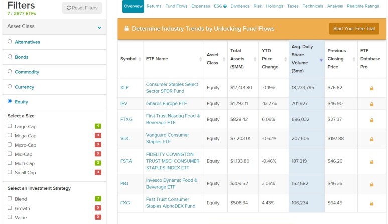Collapse the Asset Class filter chevron

pos(99,28)
